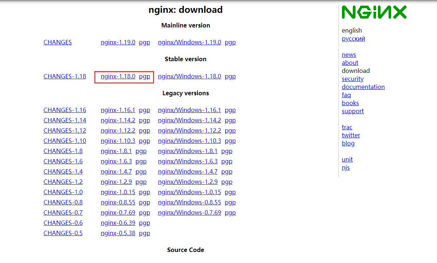Visit the nginx twitter link
The image size is (437, 263).
click(x=351, y=135)
